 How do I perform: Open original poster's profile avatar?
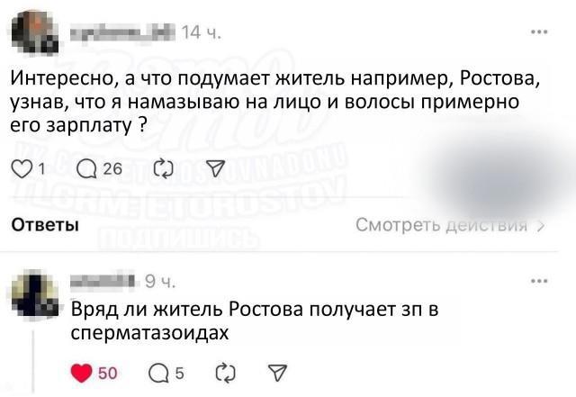(36, 34)
